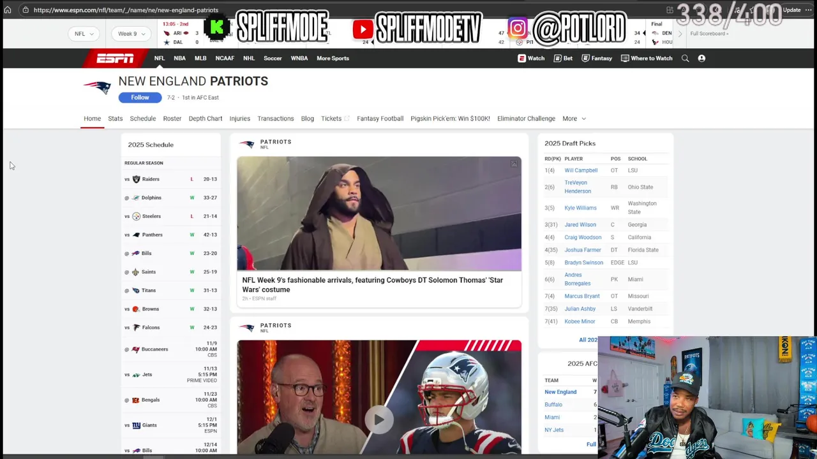The width and height of the screenshot is (817, 459).
Task: Open the Schedule tab
Action: pos(142,119)
